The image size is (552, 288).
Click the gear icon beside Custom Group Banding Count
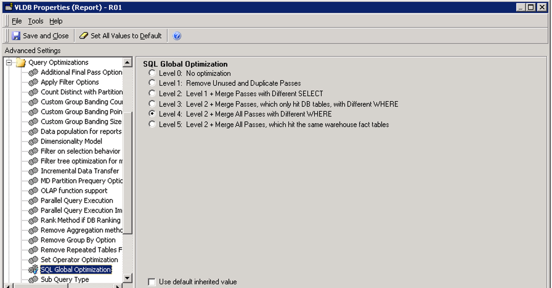(33, 102)
